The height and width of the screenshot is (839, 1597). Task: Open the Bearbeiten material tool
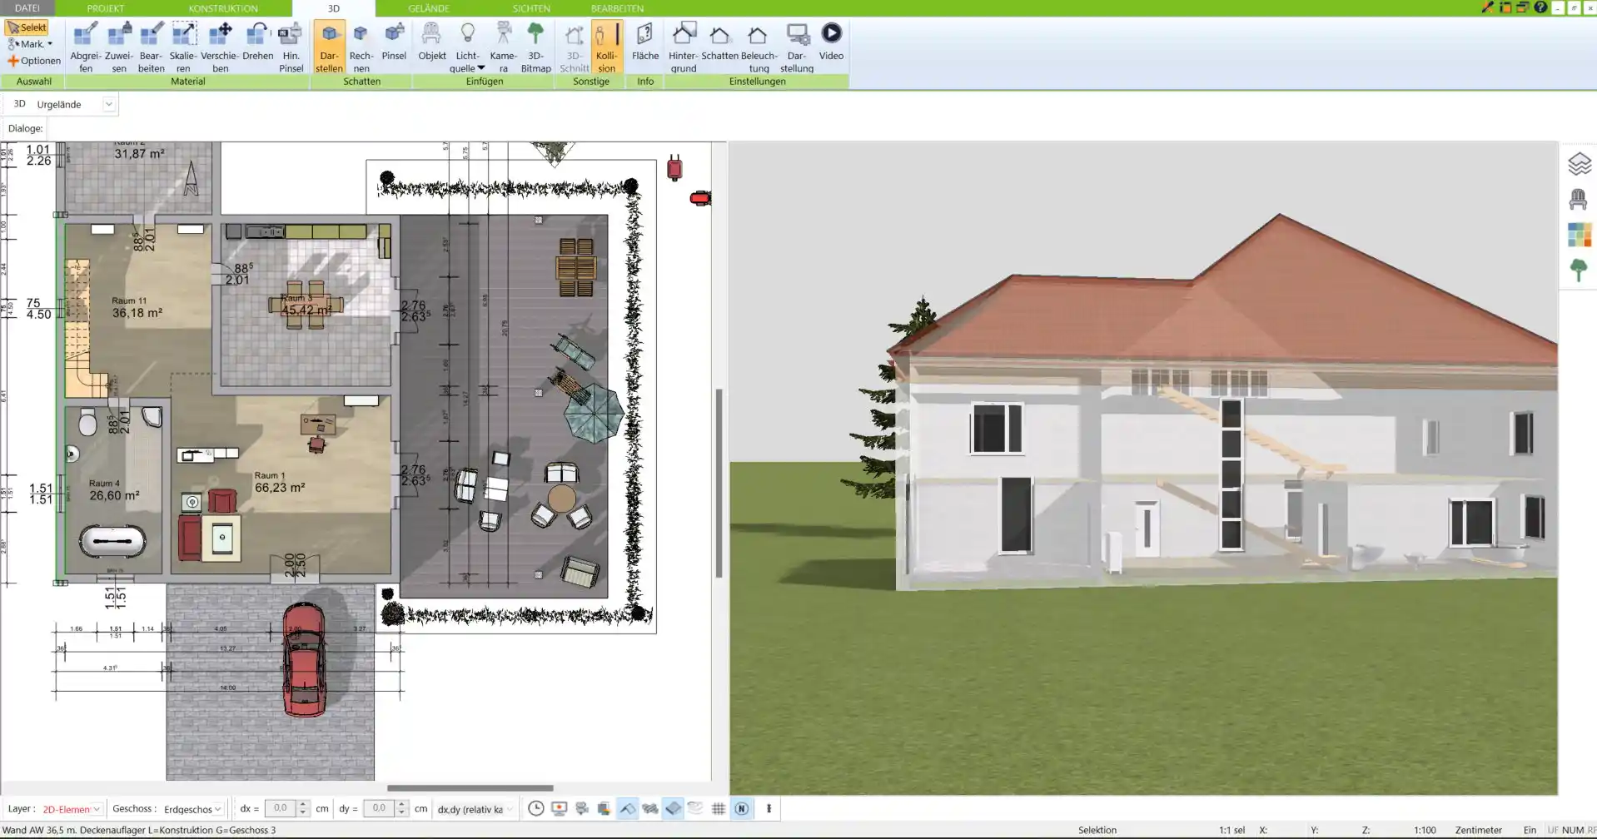click(x=151, y=47)
